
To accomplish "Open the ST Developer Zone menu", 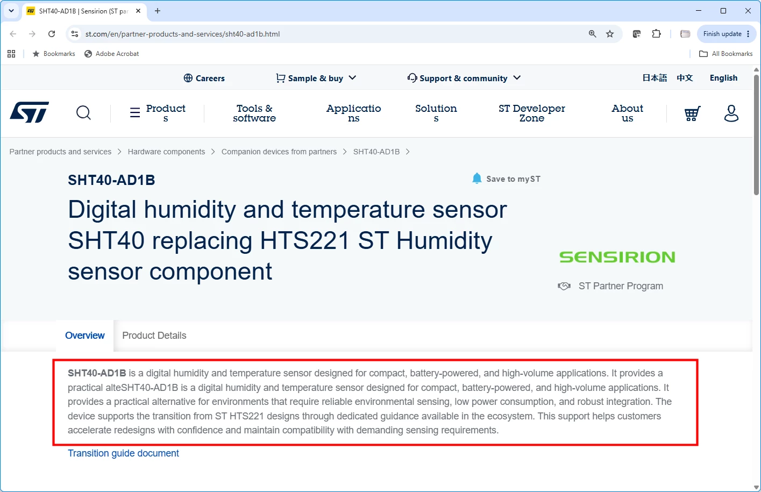I will (532, 113).
